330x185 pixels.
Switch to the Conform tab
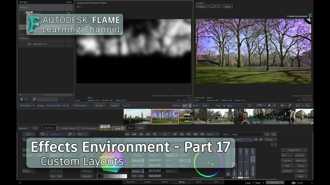point(148,182)
